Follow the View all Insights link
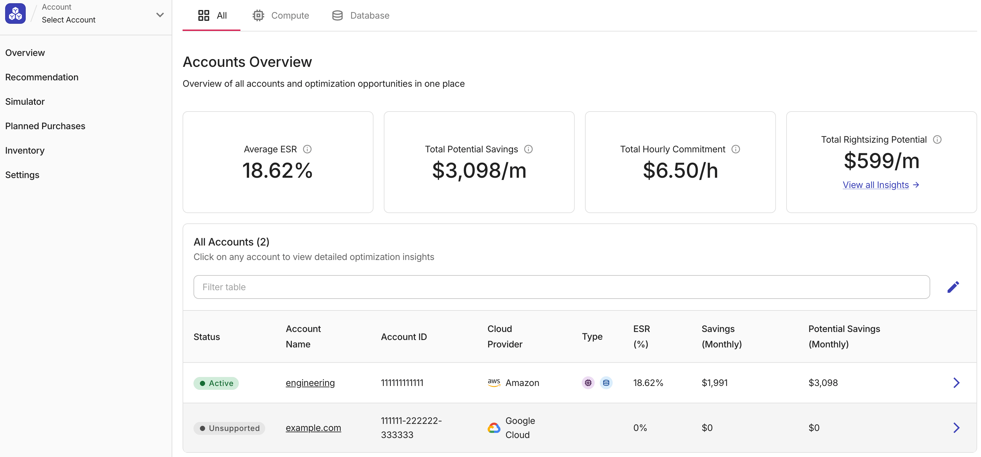981x457 pixels. pyautogui.click(x=881, y=185)
